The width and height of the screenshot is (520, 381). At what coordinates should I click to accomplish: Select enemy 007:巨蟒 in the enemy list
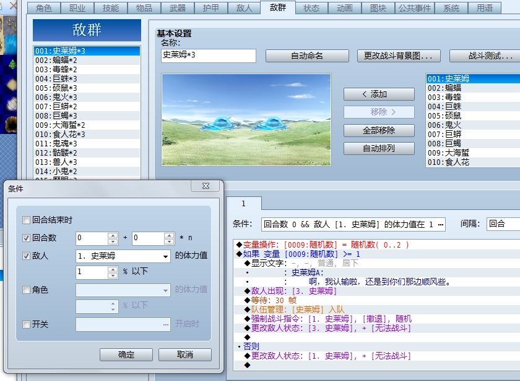(473, 134)
